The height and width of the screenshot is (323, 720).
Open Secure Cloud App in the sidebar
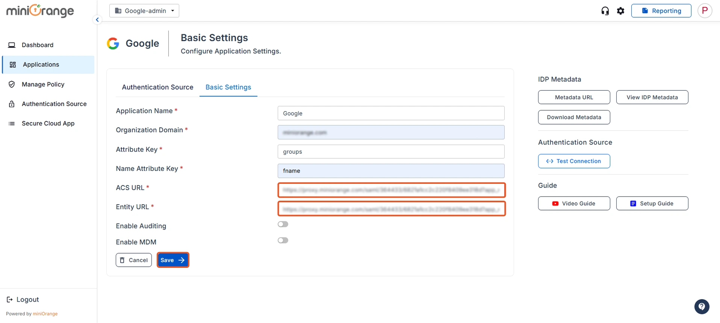point(48,123)
